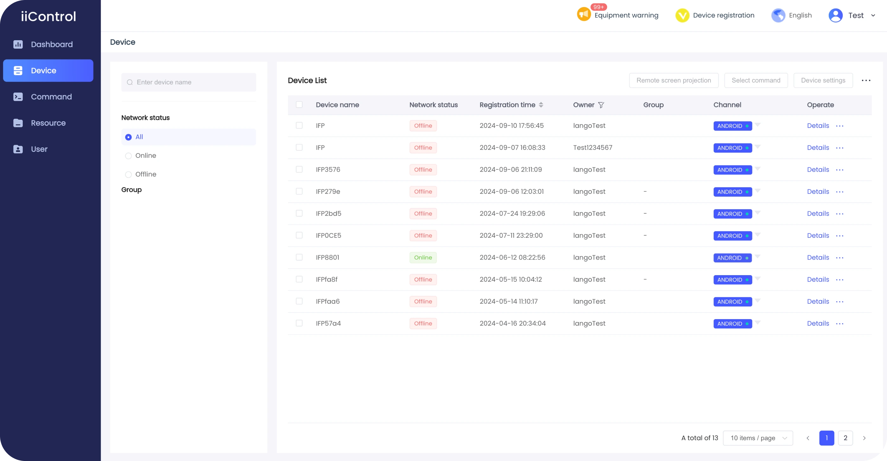
Task: Click the Owner column filter icon
Action: [x=601, y=105]
